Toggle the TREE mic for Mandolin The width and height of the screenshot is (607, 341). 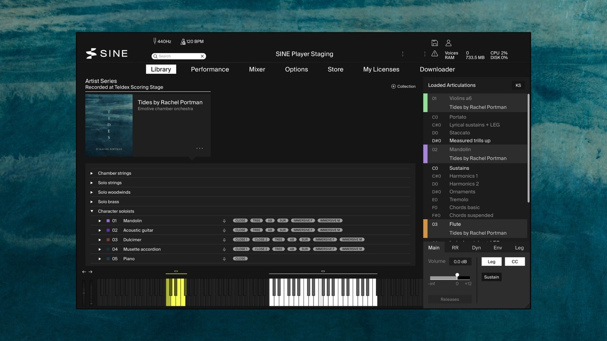[256, 221]
